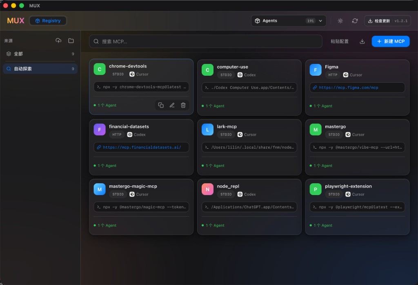Select 全部 in the sidebar
This screenshot has height=285, width=418.
click(40, 54)
